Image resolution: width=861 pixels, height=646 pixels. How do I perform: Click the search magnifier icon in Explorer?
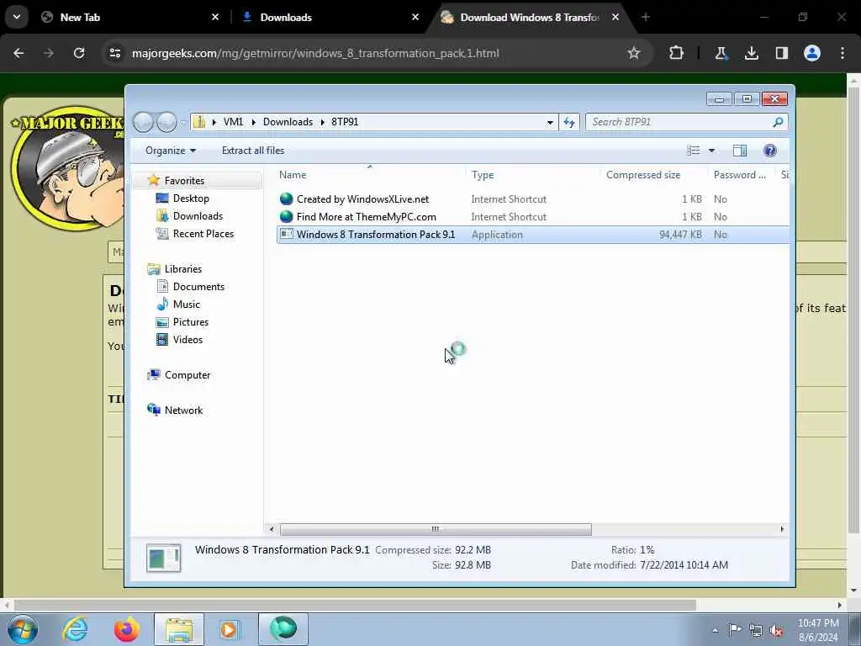tap(778, 122)
